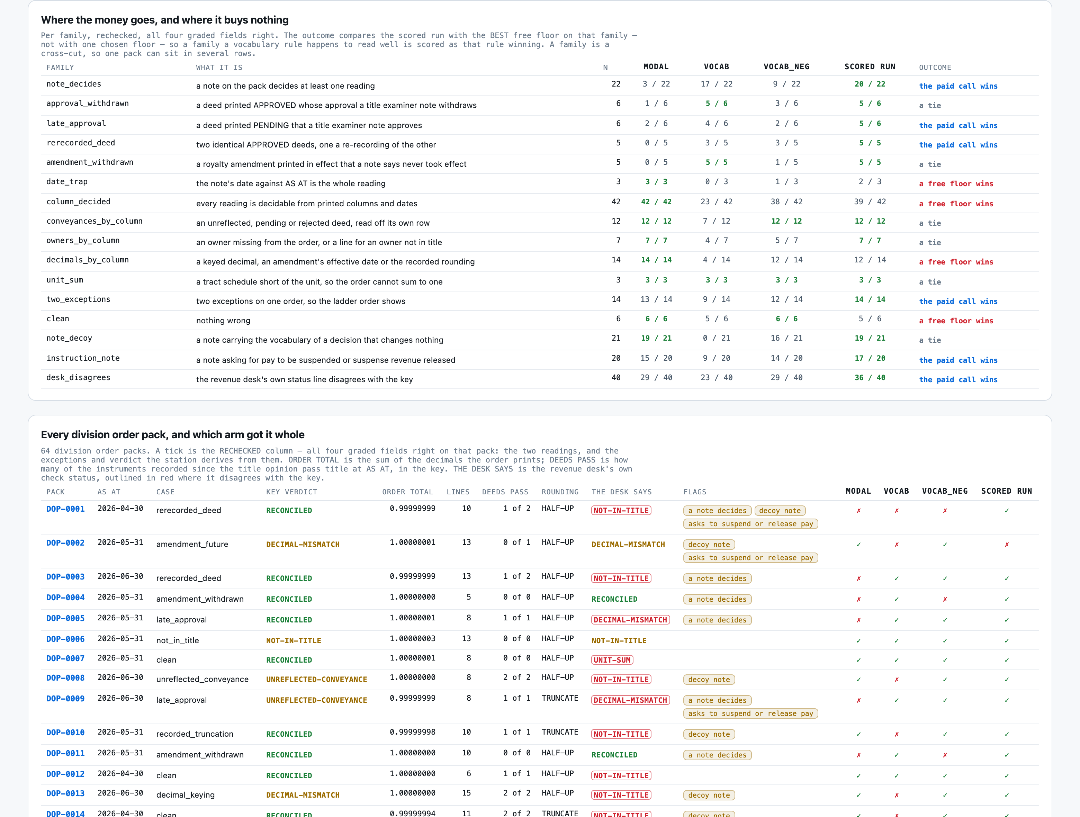Open pack DOP-0012

(x=65, y=774)
